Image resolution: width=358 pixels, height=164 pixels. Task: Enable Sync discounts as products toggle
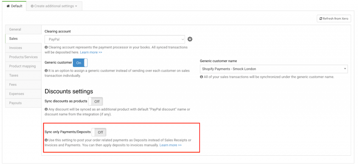pyautogui.click(x=95, y=101)
